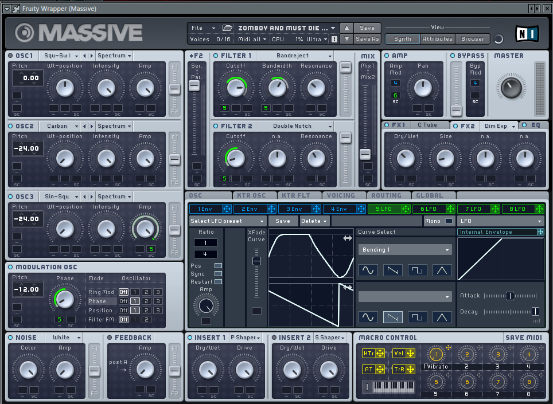The image size is (553, 404).
Task: Set Ring Mod mode to Off
Action: pyautogui.click(x=123, y=292)
